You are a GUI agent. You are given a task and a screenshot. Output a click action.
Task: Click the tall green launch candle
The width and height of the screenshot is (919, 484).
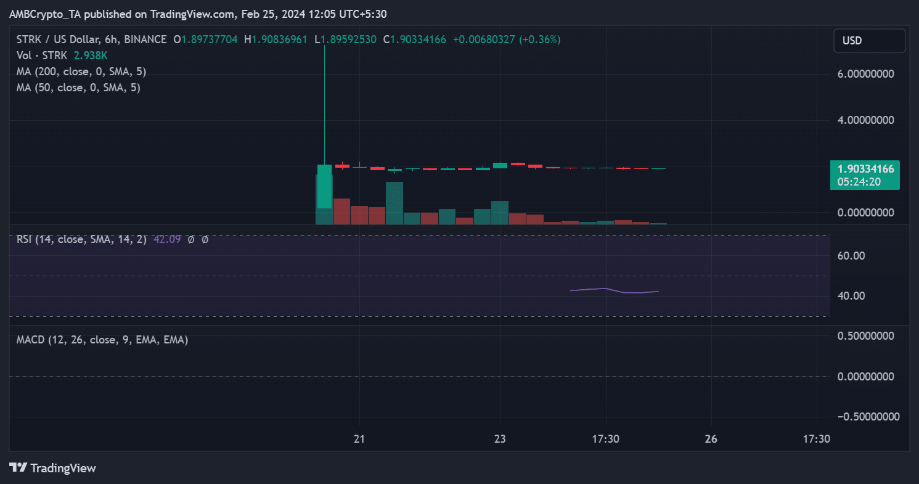(x=324, y=185)
